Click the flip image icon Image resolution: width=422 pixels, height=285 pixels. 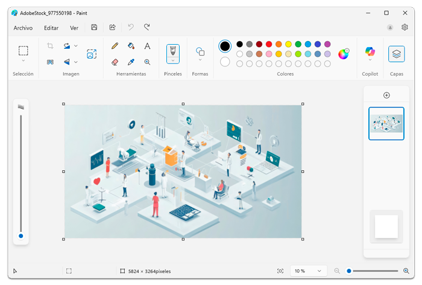[67, 62]
